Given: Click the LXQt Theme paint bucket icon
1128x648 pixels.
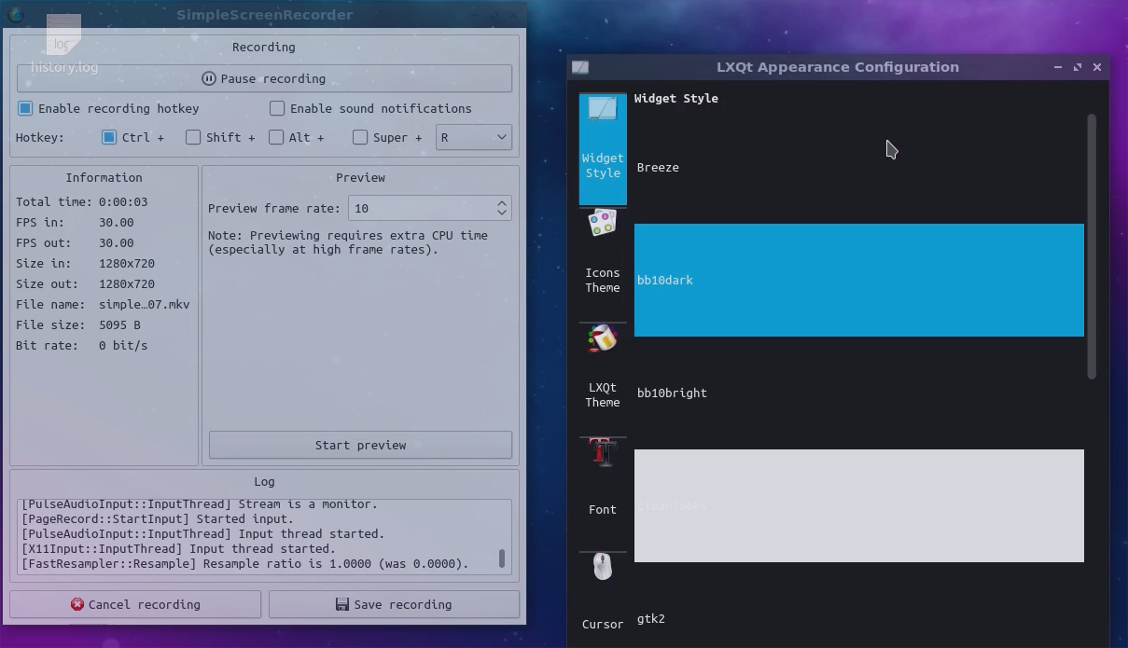Looking at the screenshot, I should (603, 339).
